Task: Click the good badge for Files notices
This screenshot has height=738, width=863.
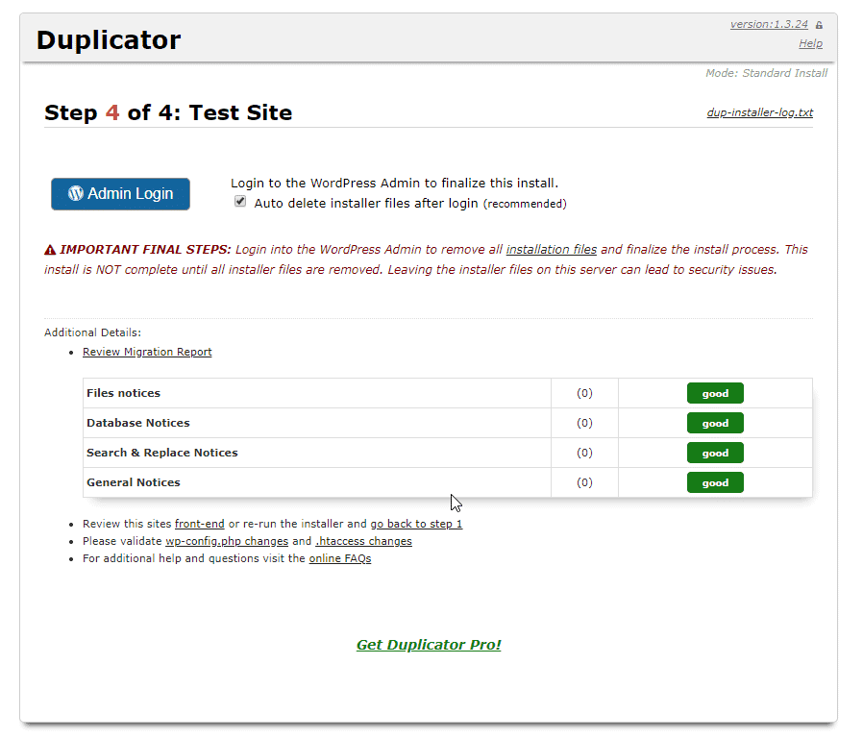Action: click(715, 393)
